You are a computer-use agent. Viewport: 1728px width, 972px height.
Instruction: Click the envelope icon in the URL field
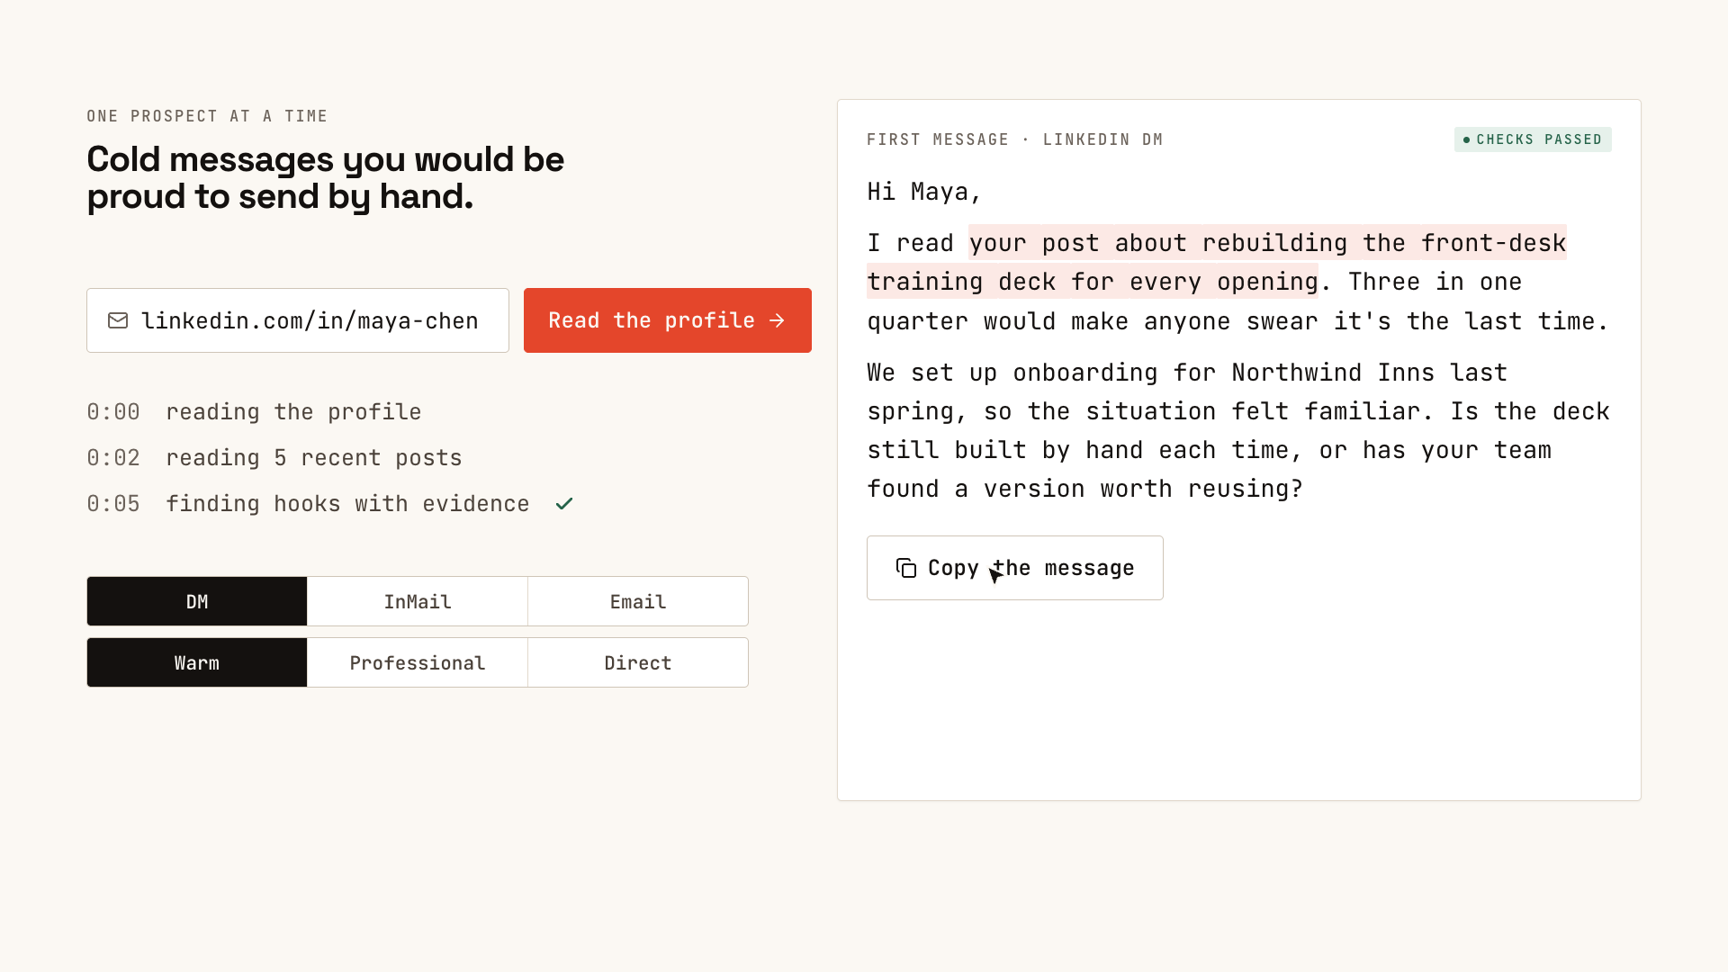(x=118, y=320)
